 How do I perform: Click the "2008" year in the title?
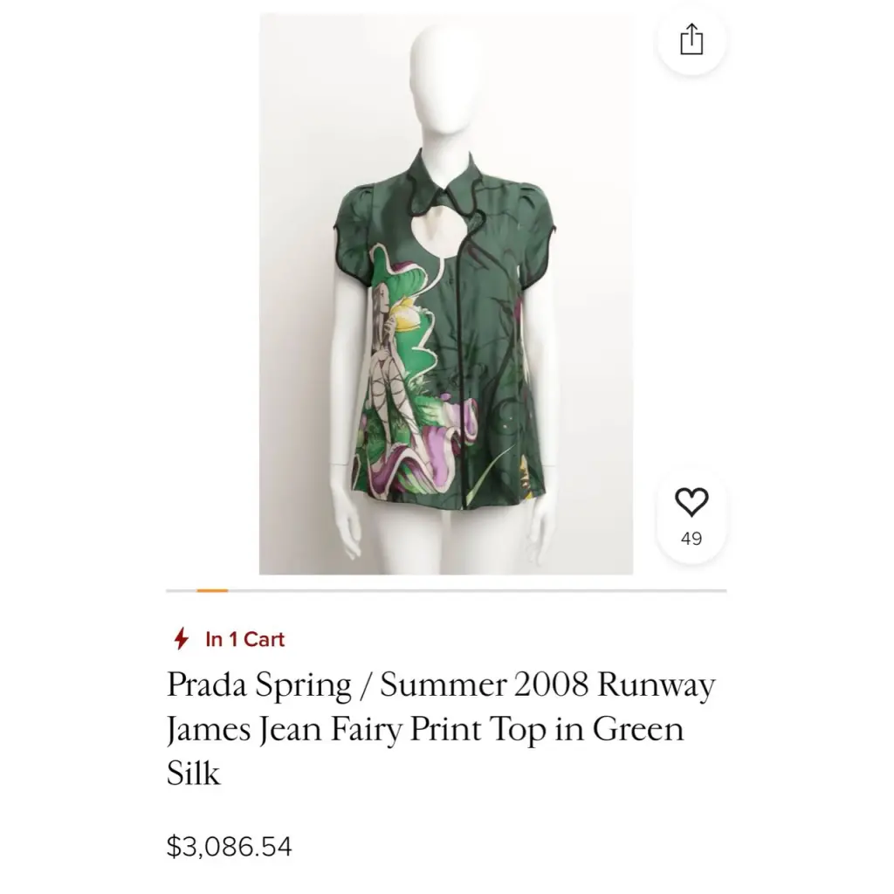pos(550,684)
